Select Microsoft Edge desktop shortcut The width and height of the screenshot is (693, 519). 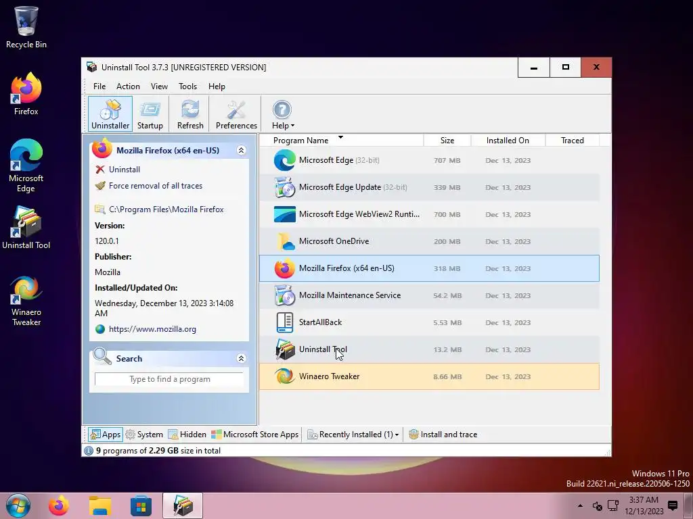click(26, 166)
